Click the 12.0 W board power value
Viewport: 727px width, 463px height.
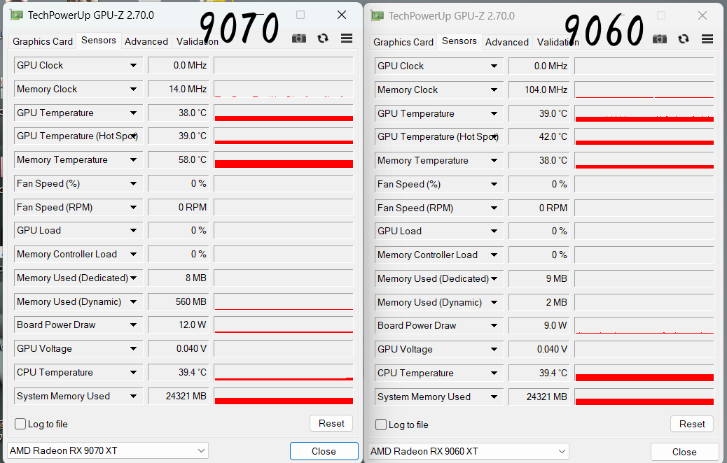point(179,325)
